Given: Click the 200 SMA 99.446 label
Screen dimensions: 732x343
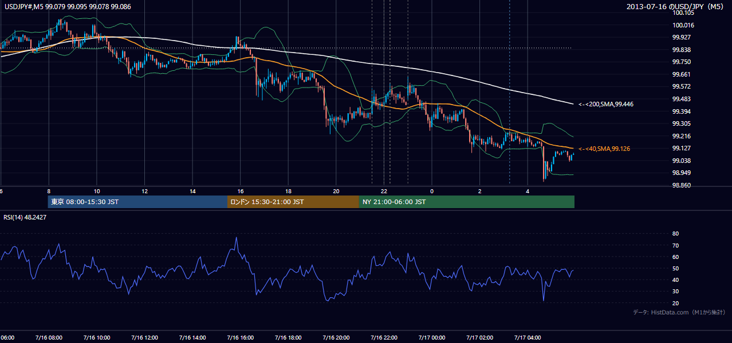Looking at the screenshot, I should coord(605,104).
